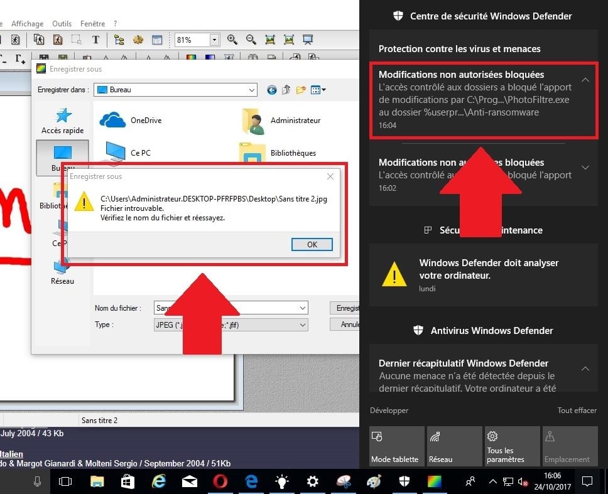
Task: Open Microsoft Edge from the taskbar
Action: click(x=251, y=481)
